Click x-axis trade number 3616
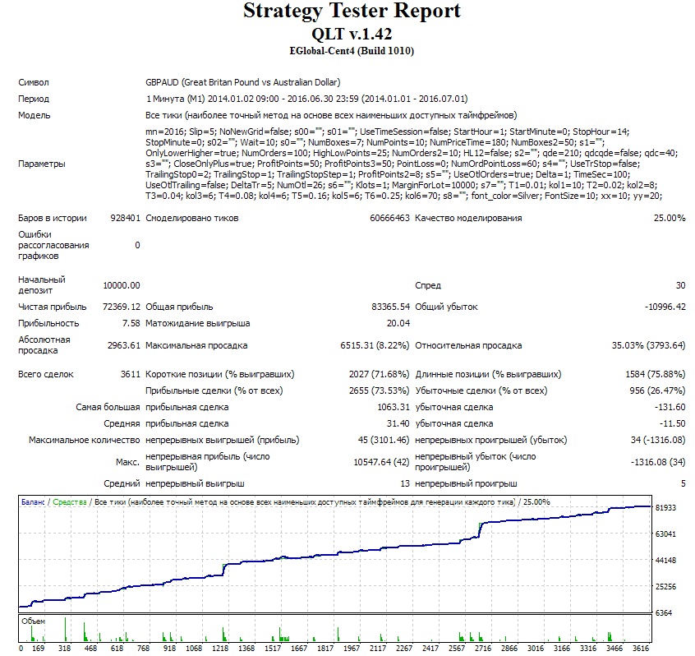This screenshot has width=695, height=656. click(x=641, y=649)
